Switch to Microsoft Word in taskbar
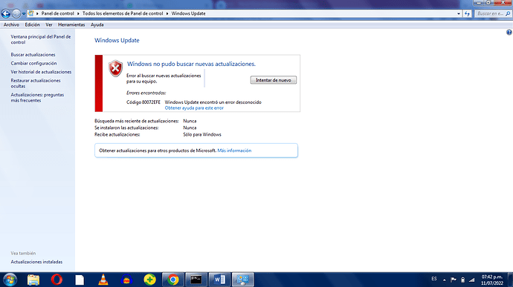 [x=219, y=280]
